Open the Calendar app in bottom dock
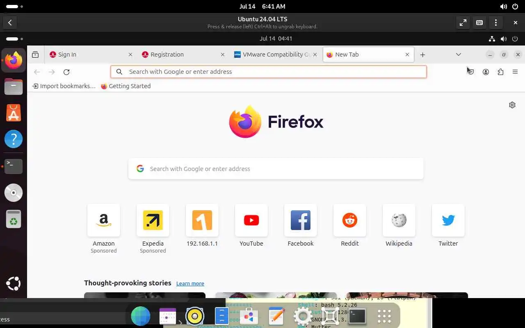525x328 pixels. pyautogui.click(x=168, y=316)
